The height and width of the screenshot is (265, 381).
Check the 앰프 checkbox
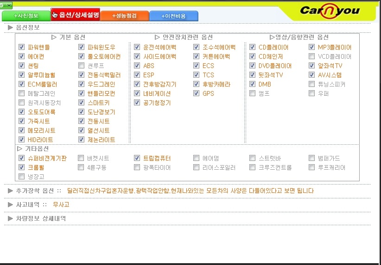[253, 93]
